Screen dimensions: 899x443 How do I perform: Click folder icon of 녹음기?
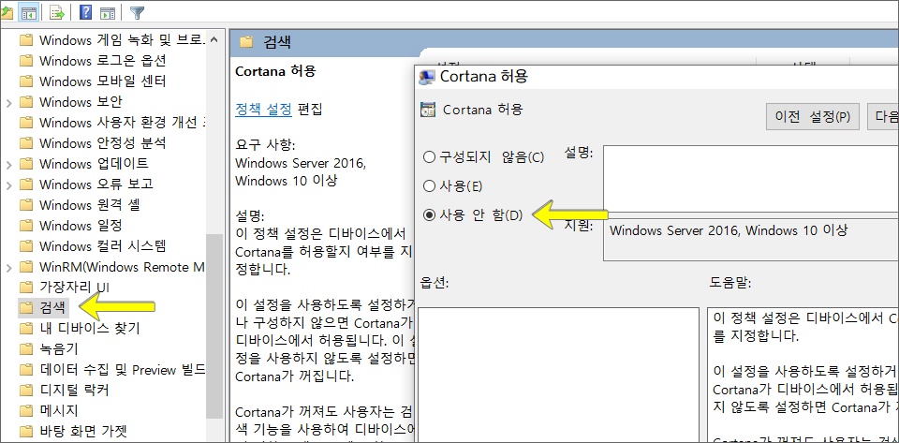click(x=26, y=349)
